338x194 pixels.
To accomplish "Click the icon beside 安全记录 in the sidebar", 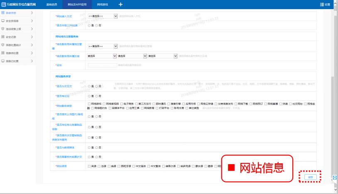I will pos(3,37).
